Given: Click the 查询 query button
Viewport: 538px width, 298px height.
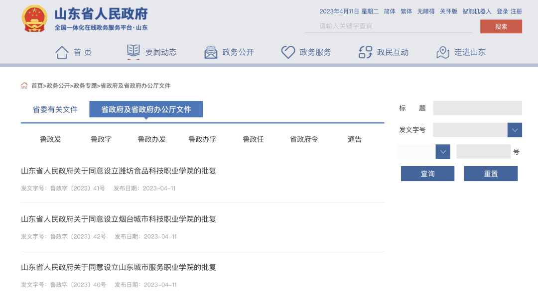Looking at the screenshot, I should pyautogui.click(x=427, y=174).
